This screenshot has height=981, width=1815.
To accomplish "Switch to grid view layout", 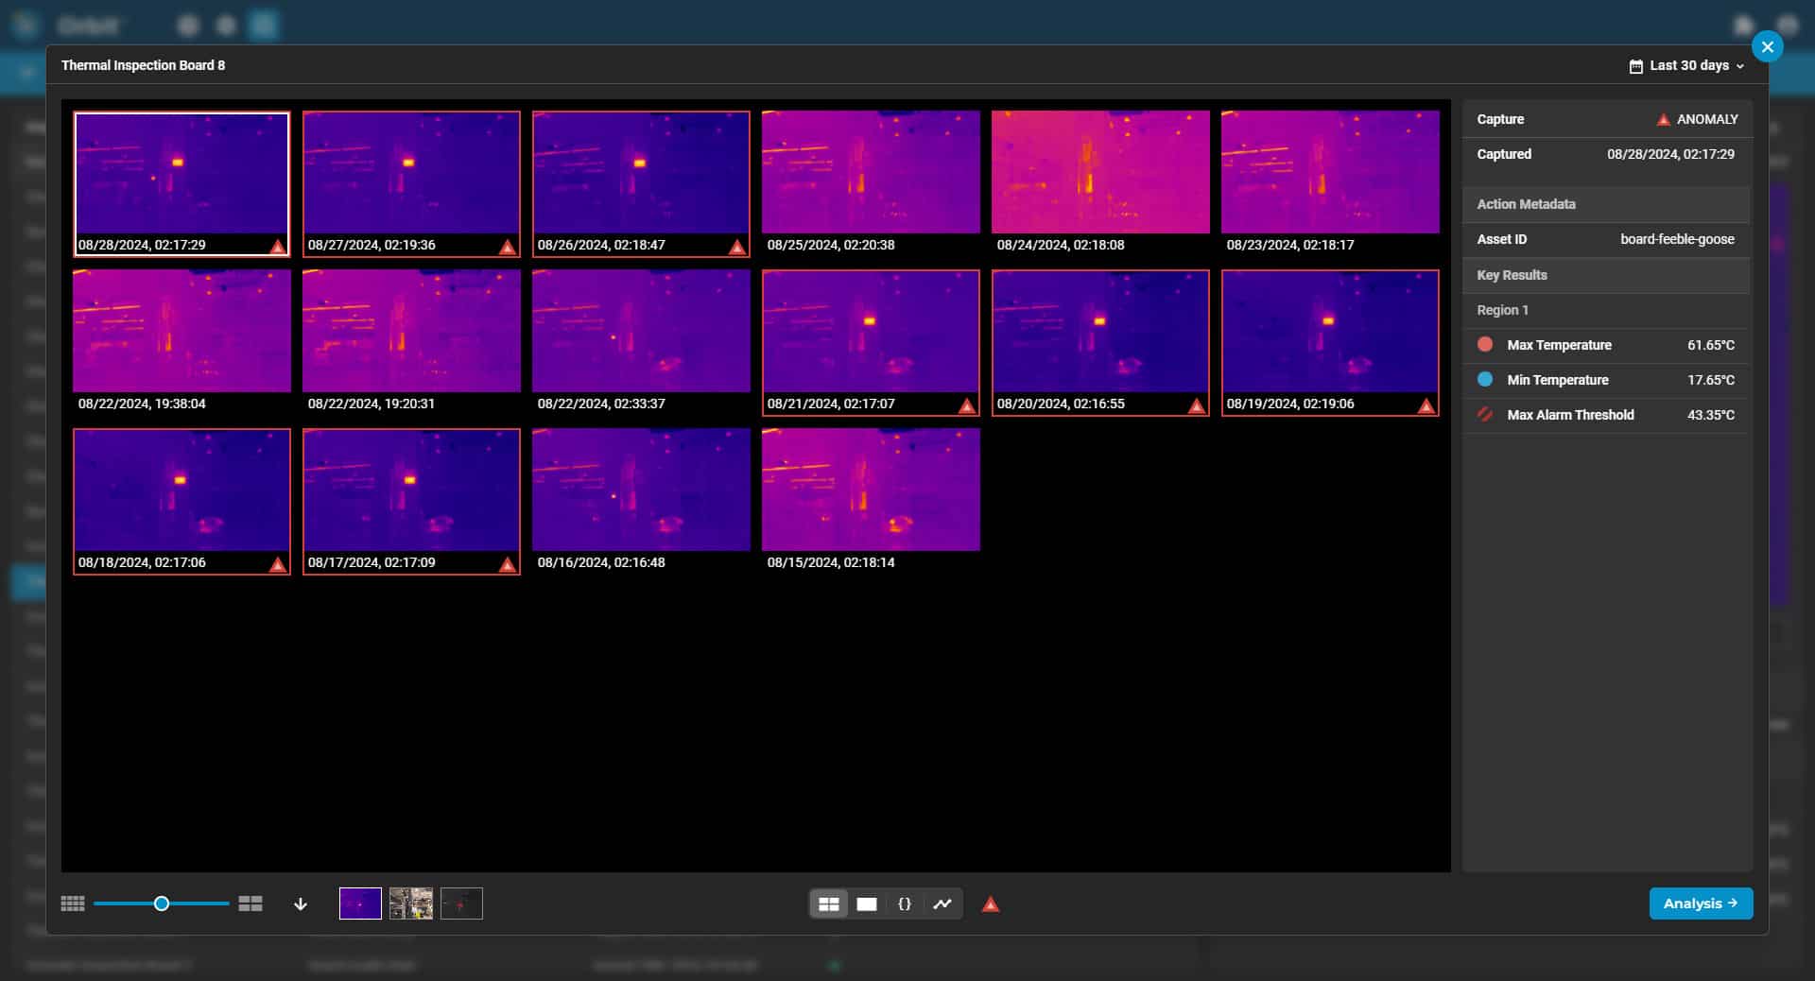I will (829, 904).
